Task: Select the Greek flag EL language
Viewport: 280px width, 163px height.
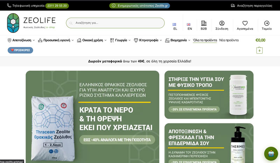Action: (174, 24)
